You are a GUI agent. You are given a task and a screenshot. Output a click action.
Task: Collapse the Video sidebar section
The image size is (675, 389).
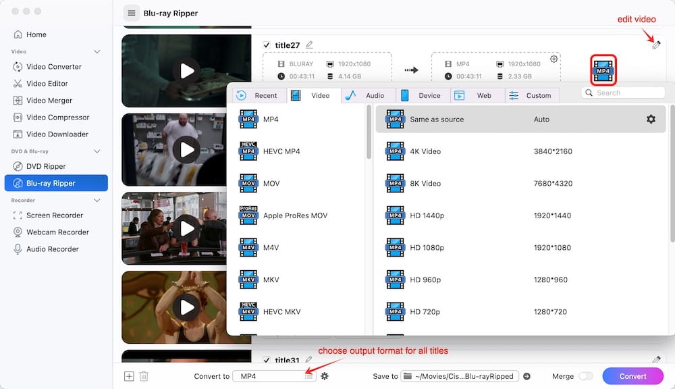point(97,52)
